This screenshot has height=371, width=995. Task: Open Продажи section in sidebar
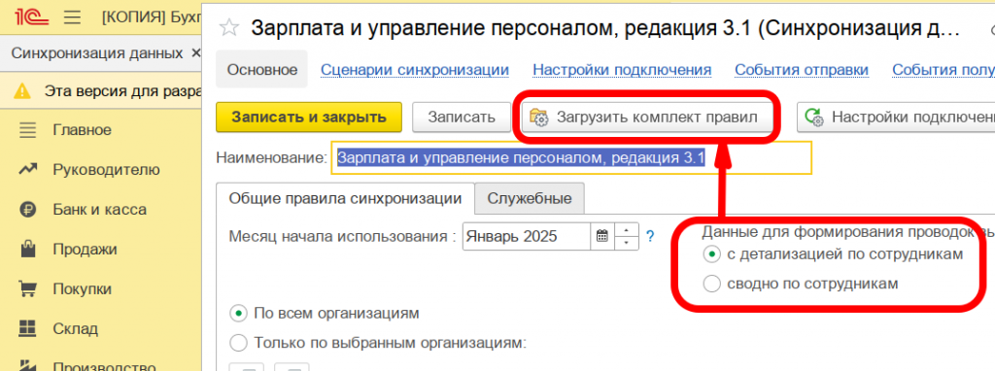click(86, 250)
